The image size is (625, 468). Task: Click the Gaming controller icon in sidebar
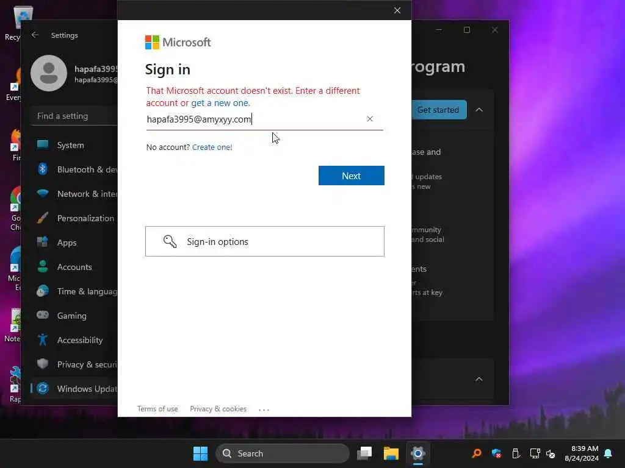(42, 315)
